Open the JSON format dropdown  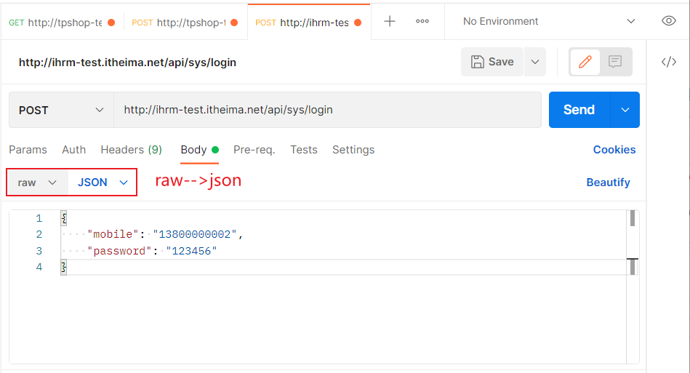[103, 183]
